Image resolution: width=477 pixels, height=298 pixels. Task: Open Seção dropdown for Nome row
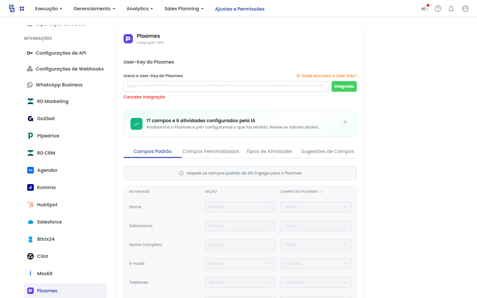(x=240, y=207)
